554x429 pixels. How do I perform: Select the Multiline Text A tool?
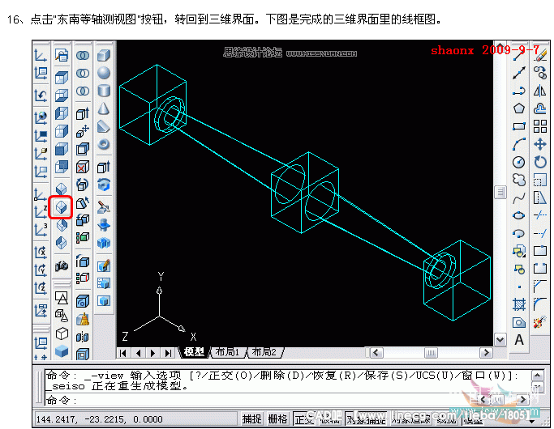pyautogui.click(x=518, y=340)
